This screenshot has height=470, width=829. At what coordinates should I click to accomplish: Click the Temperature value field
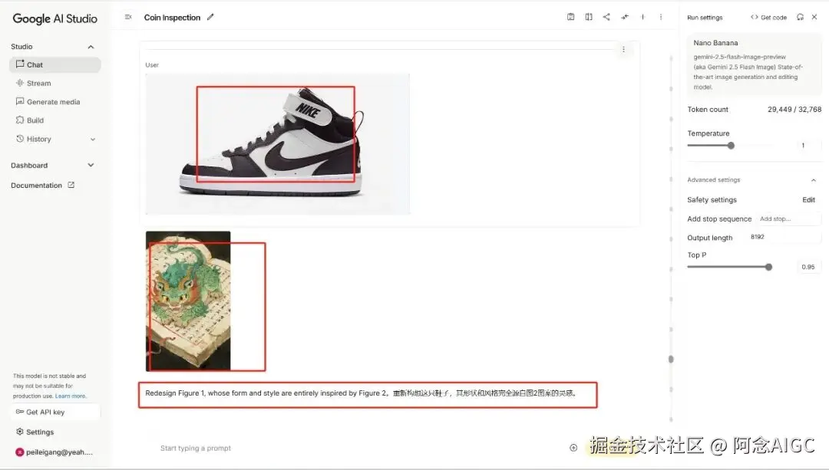coord(808,145)
